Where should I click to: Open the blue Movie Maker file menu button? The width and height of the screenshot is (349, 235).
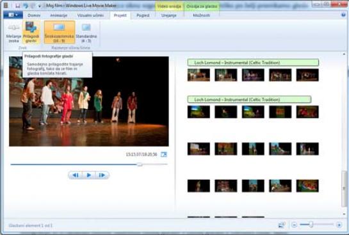tap(13, 15)
